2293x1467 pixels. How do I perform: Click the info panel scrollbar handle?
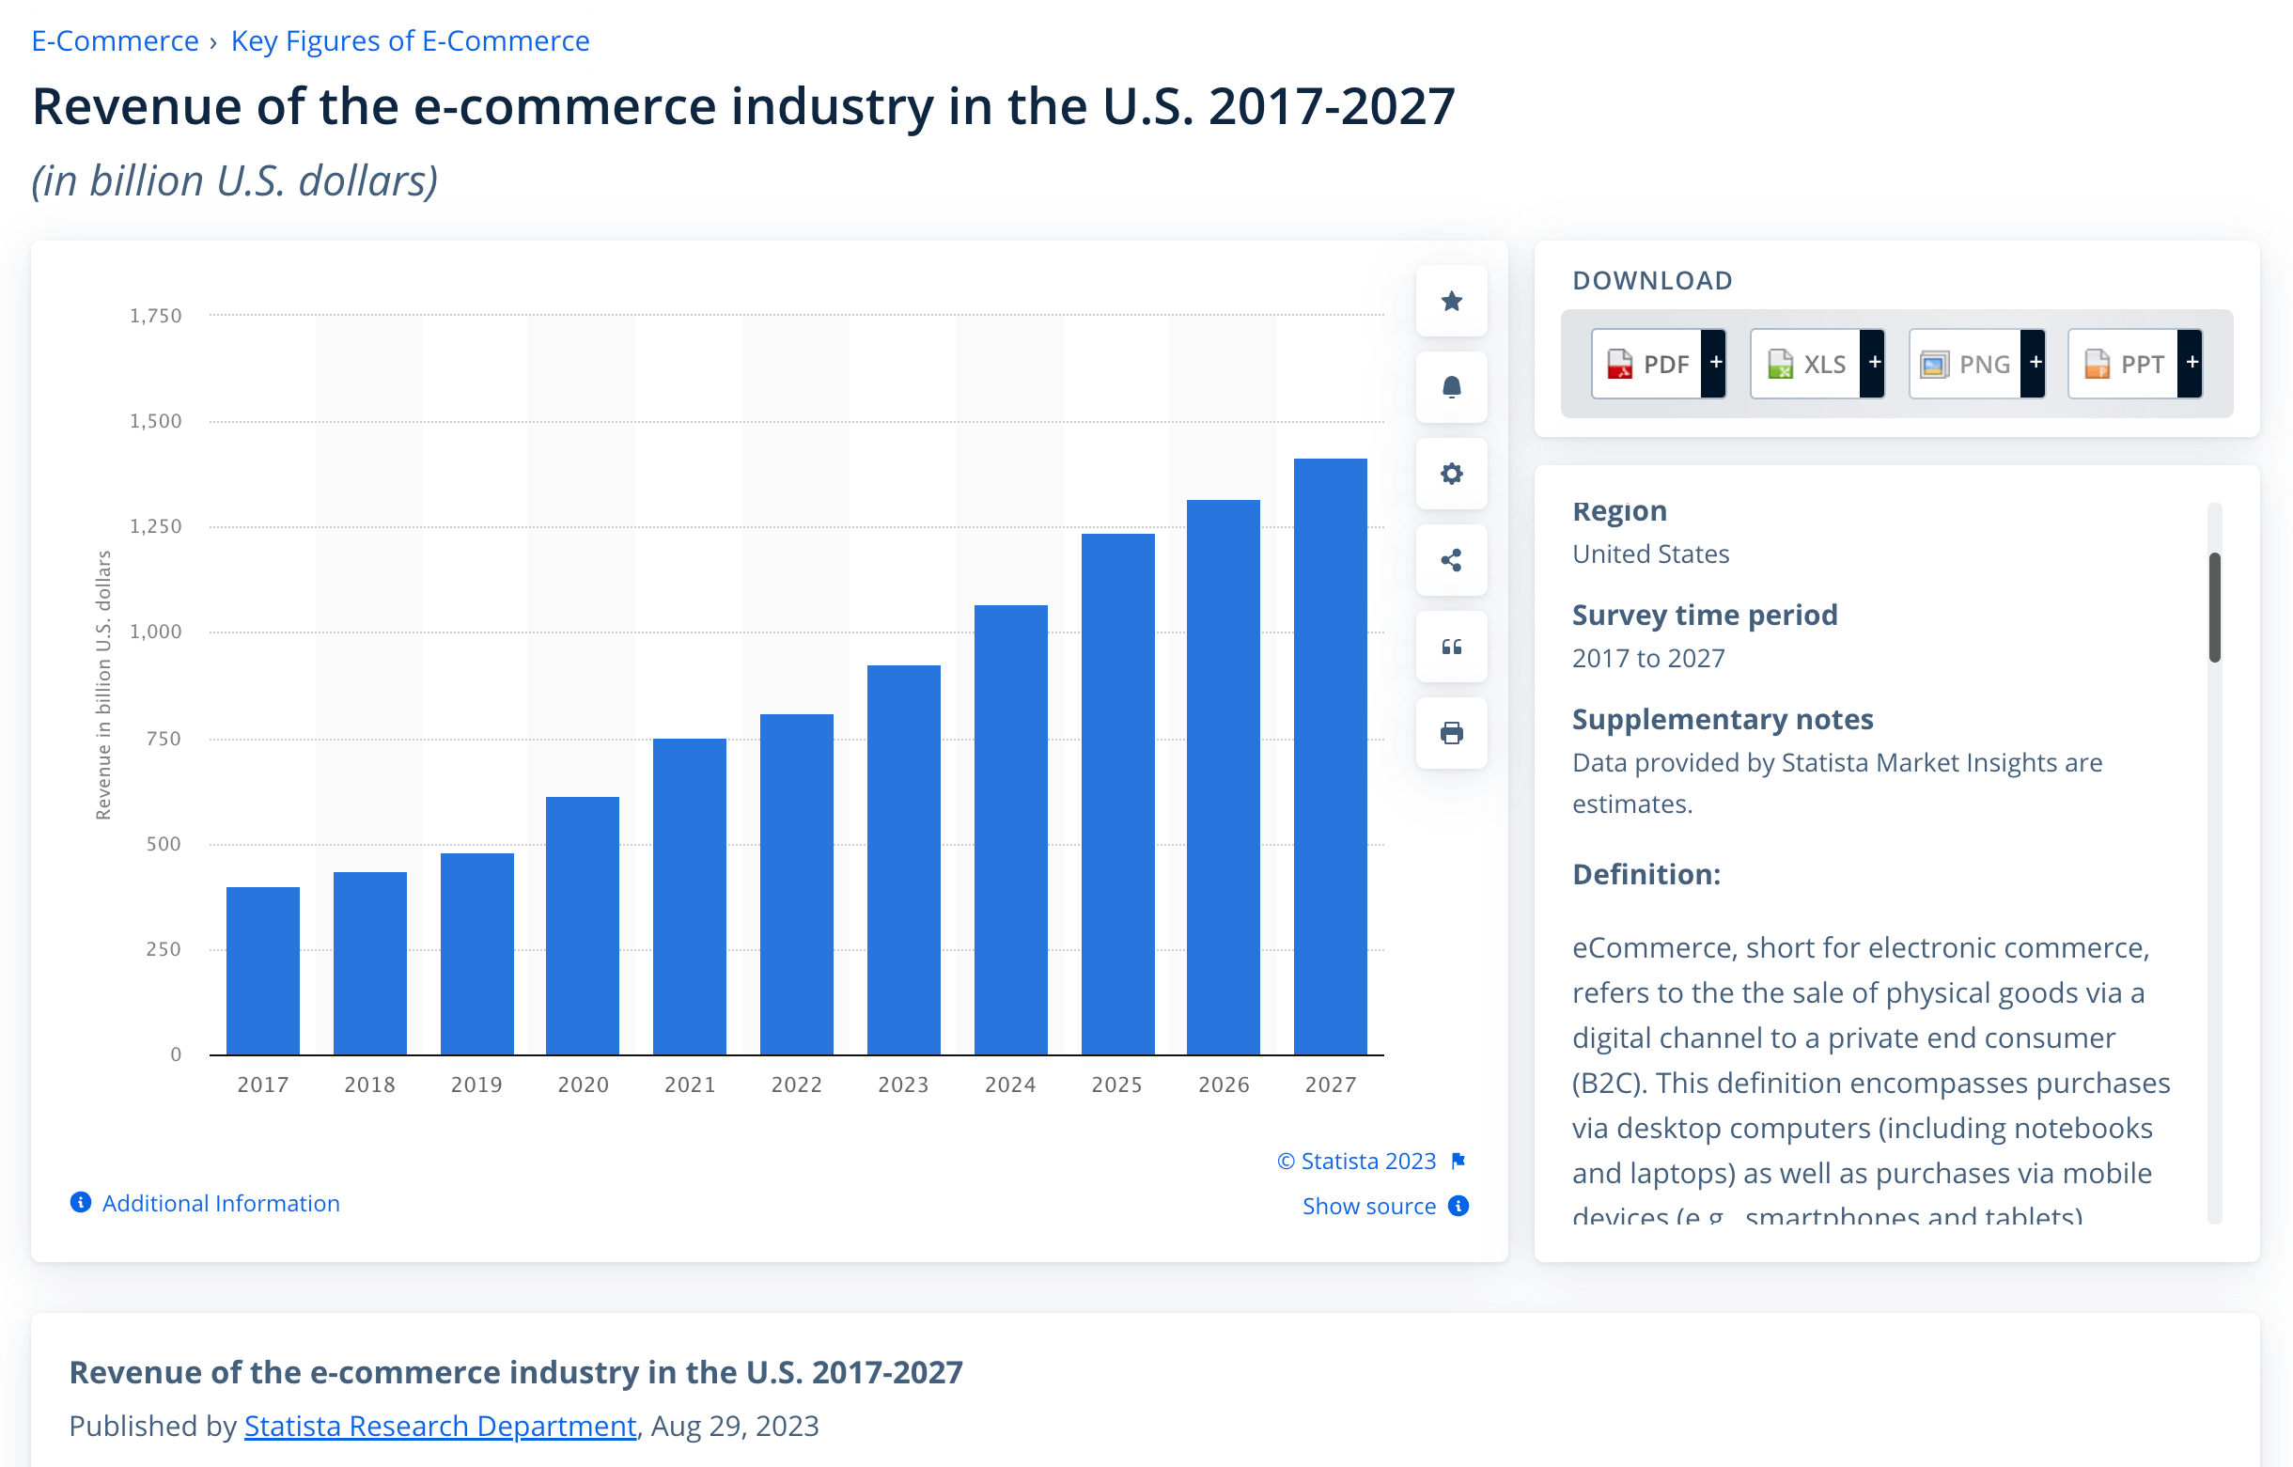pyautogui.click(x=2214, y=607)
